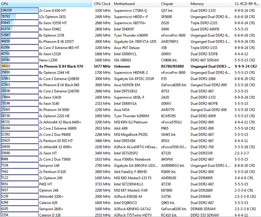Screen dimensions: 261x217
Task: Select the 2x Opteron 240 entry
Action: (51, 178)
